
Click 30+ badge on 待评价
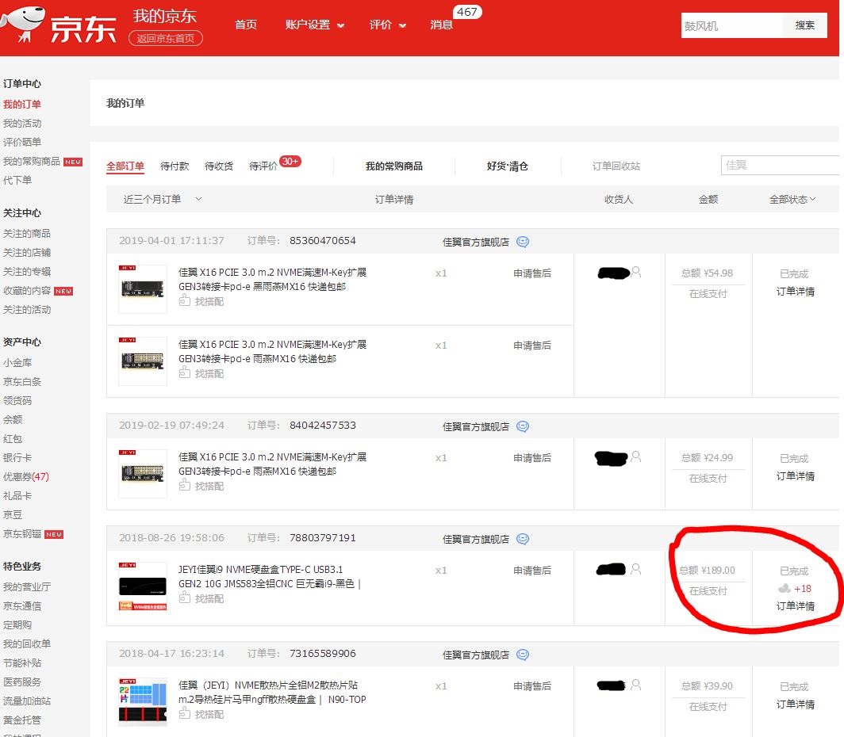[x=290, y=162]
